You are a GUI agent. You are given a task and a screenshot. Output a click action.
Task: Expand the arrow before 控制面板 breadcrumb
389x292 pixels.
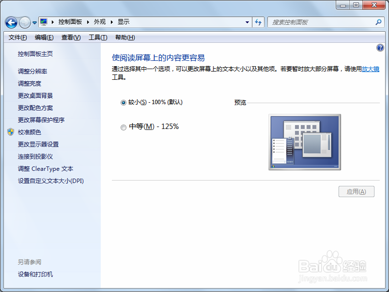(53, 22)
